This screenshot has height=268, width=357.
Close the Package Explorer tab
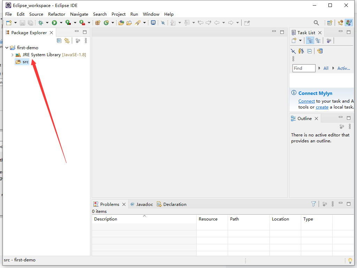(x=52, y=33)
